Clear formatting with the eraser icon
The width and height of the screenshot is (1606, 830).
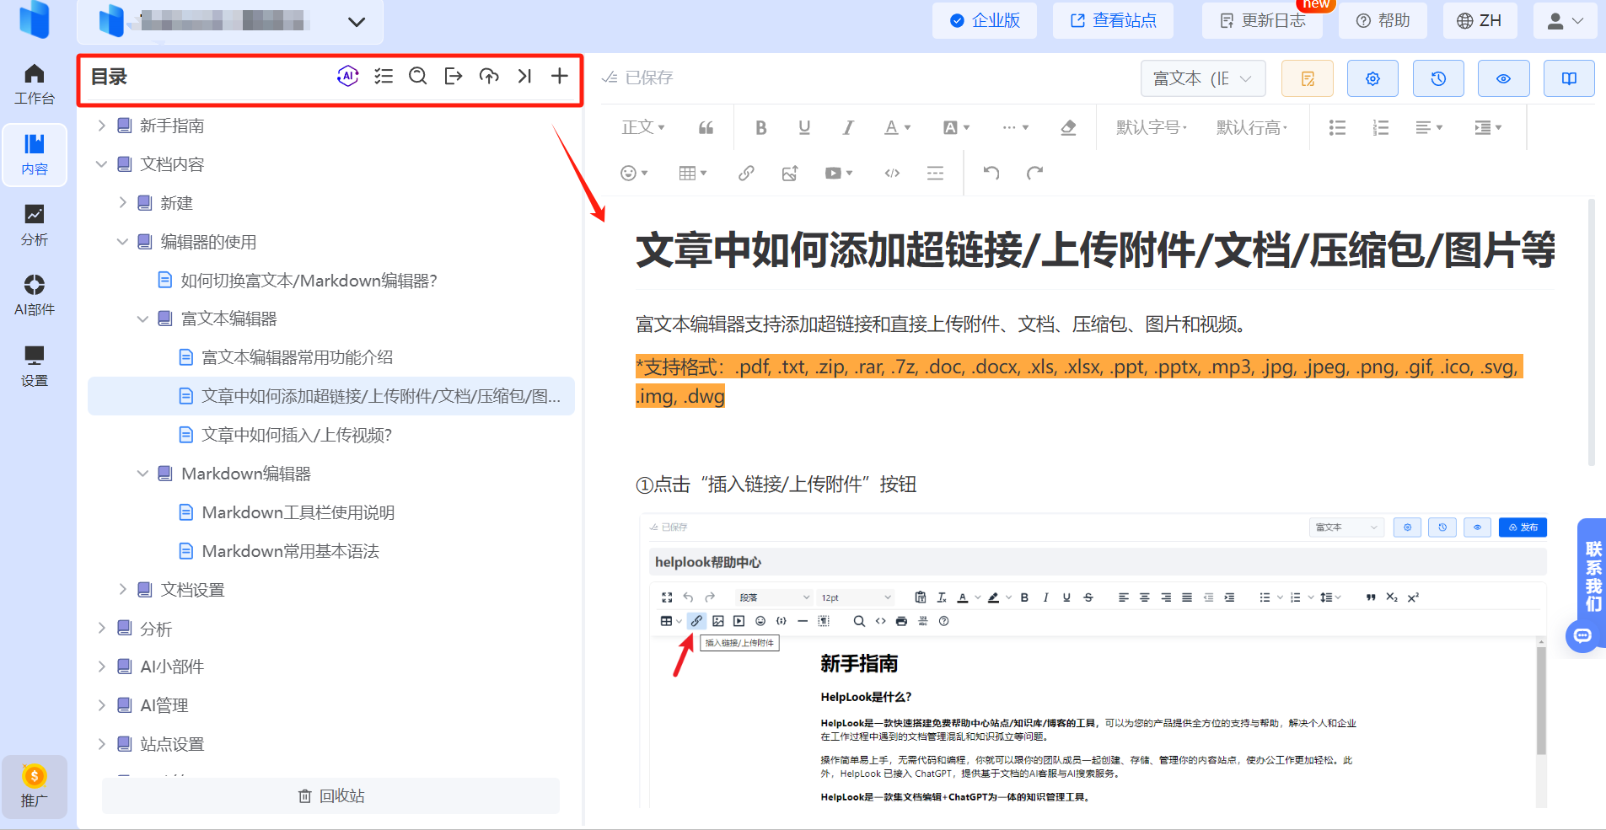click(1068, 128)
